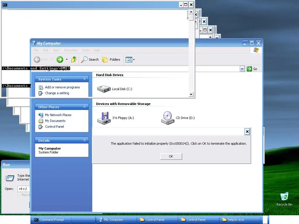Open the View menu in My Computer
The image size is (299, 224).
pyautogui.click(x=56, y=50)
